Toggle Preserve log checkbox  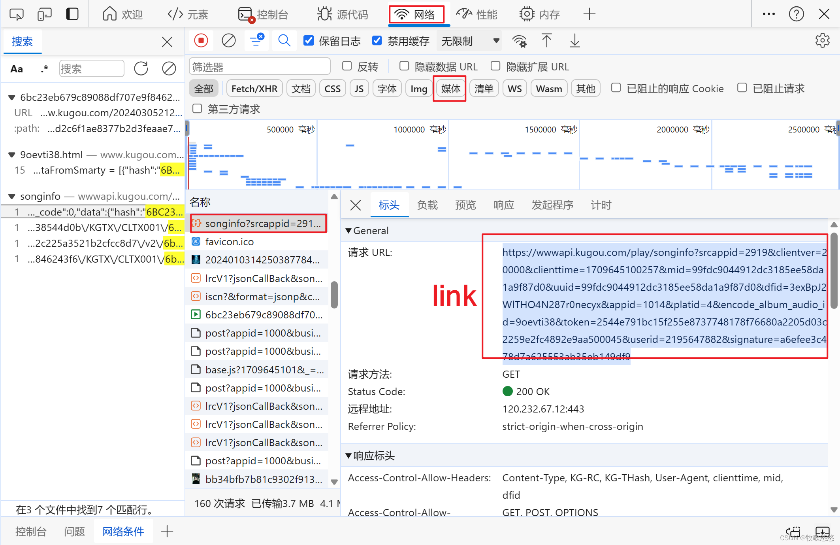[309, 41]
